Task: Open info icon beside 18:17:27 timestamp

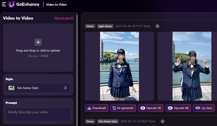Action: tap(157, 26)
